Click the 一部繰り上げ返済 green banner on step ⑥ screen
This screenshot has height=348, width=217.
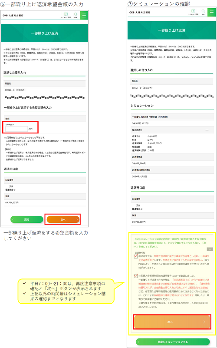click(x=45, y=33)
